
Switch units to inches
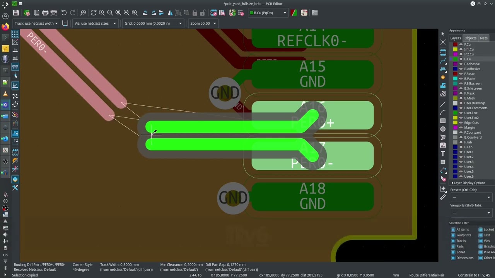coord(15,50)
